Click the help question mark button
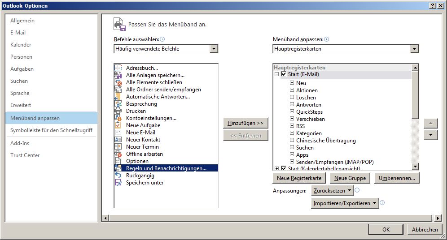Image resolution: width=447 pixels, height=240 pixels. click(x=433, y=5)
